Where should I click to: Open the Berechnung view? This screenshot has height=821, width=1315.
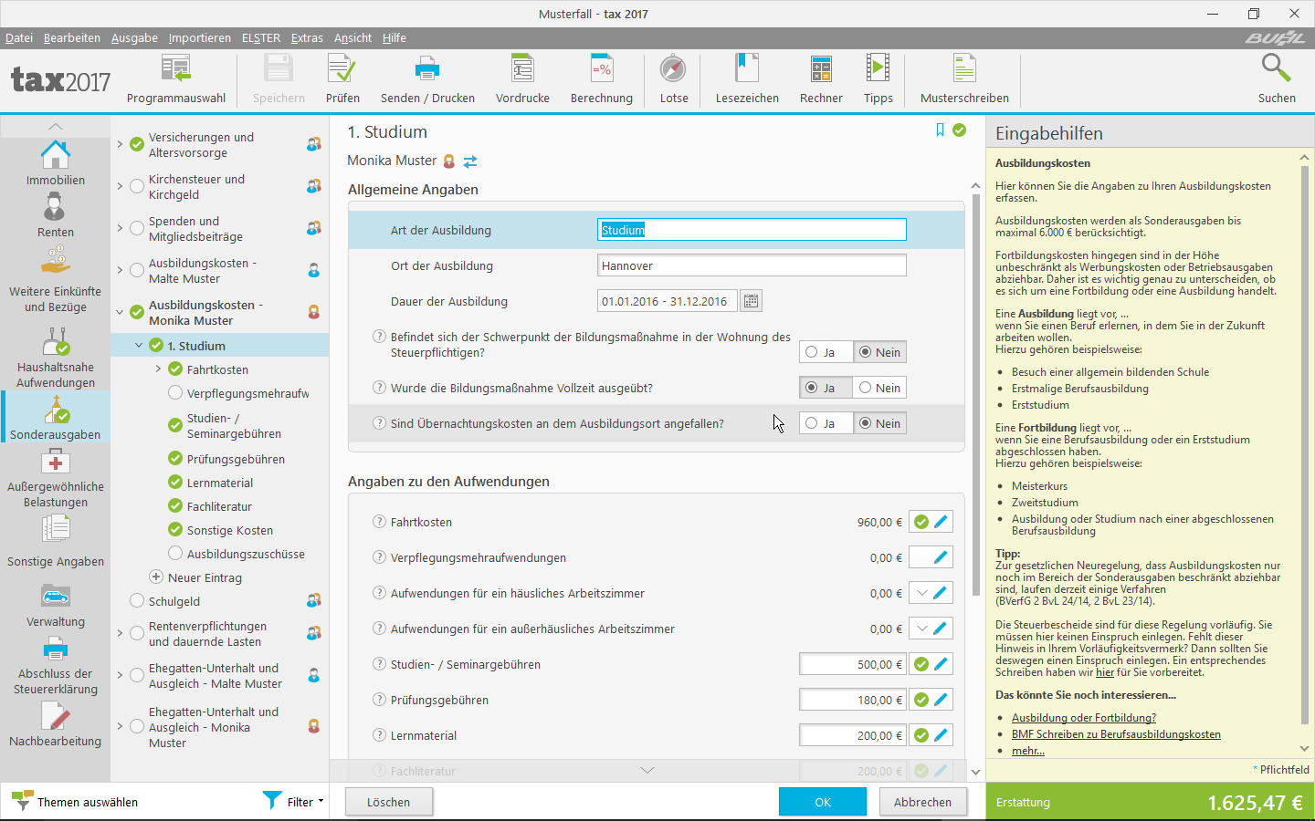pos(601,78)
